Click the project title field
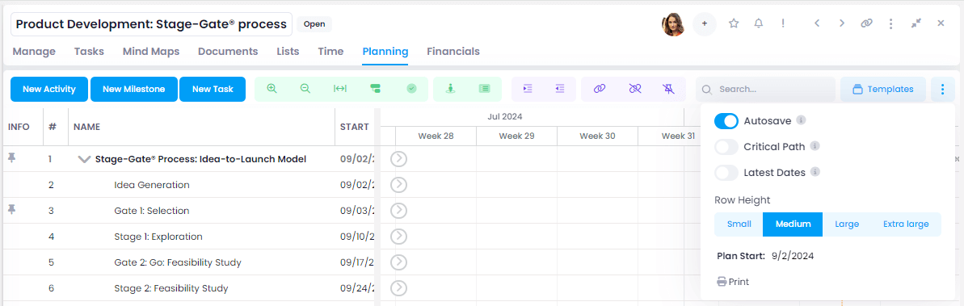Screen dimensions: 964x306 pos(151,24)
